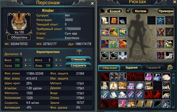Select the inventory item stack numbered 69004
The image size is (177, 112).
pos(123,95)
